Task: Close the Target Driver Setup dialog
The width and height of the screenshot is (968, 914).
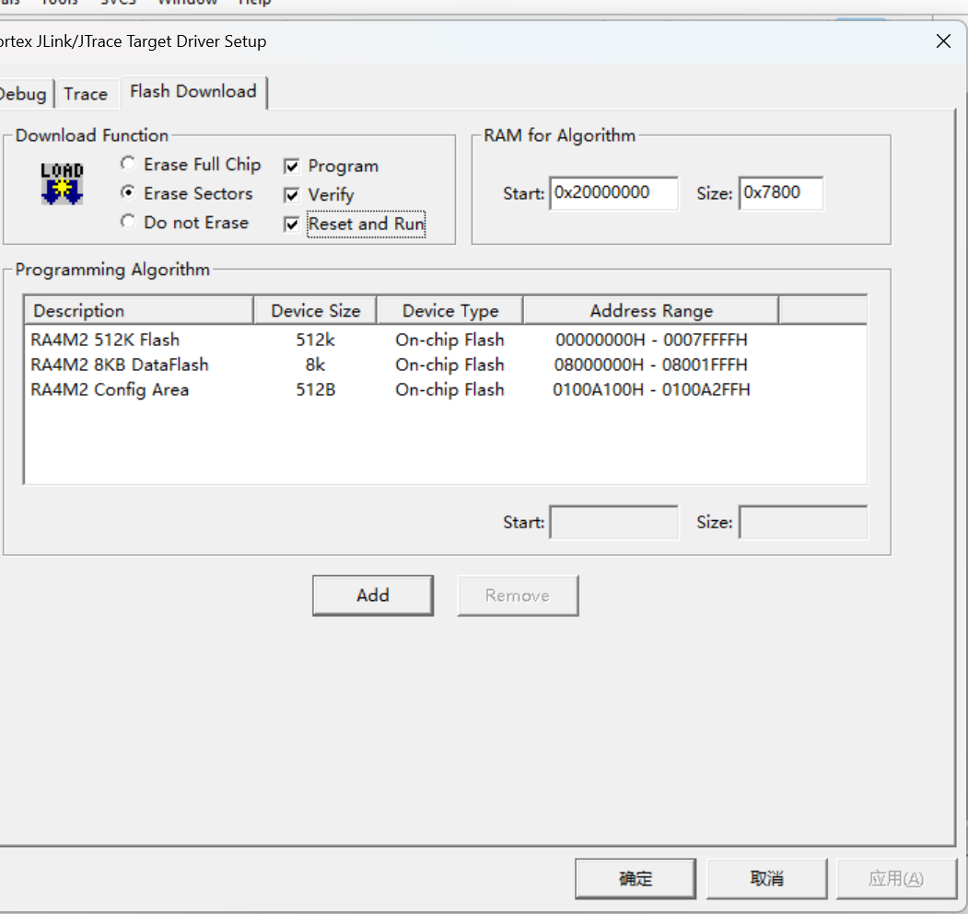Action: [x=943, y=41]
